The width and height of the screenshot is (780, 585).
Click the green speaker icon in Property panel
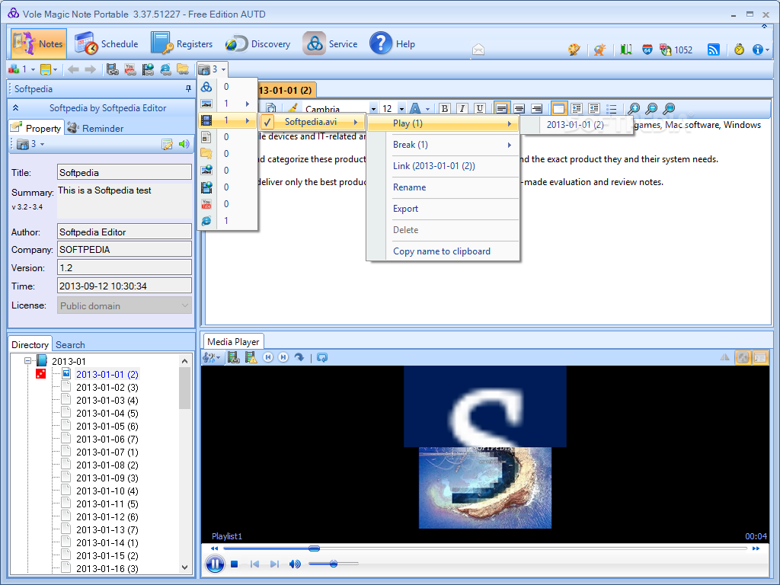tap(184, 144)
